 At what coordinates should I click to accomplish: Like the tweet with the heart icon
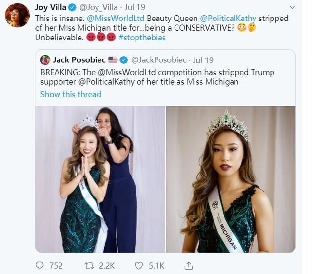139,265
